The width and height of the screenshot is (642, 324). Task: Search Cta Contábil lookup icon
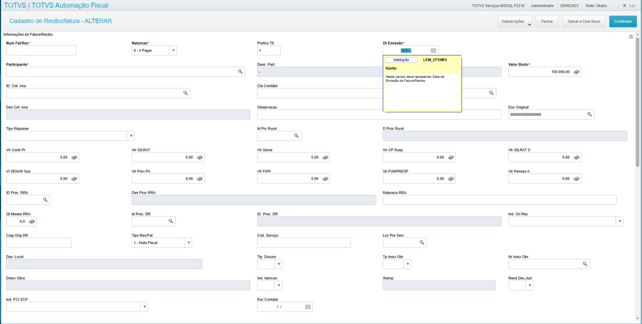[x=491, y=93]
